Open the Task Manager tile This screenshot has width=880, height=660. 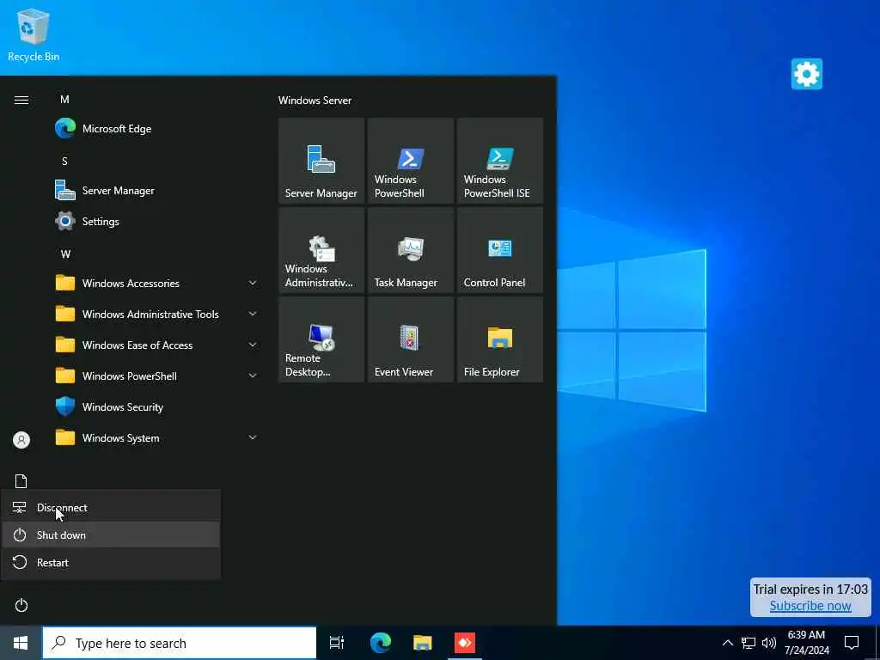[x=410, y=250]
